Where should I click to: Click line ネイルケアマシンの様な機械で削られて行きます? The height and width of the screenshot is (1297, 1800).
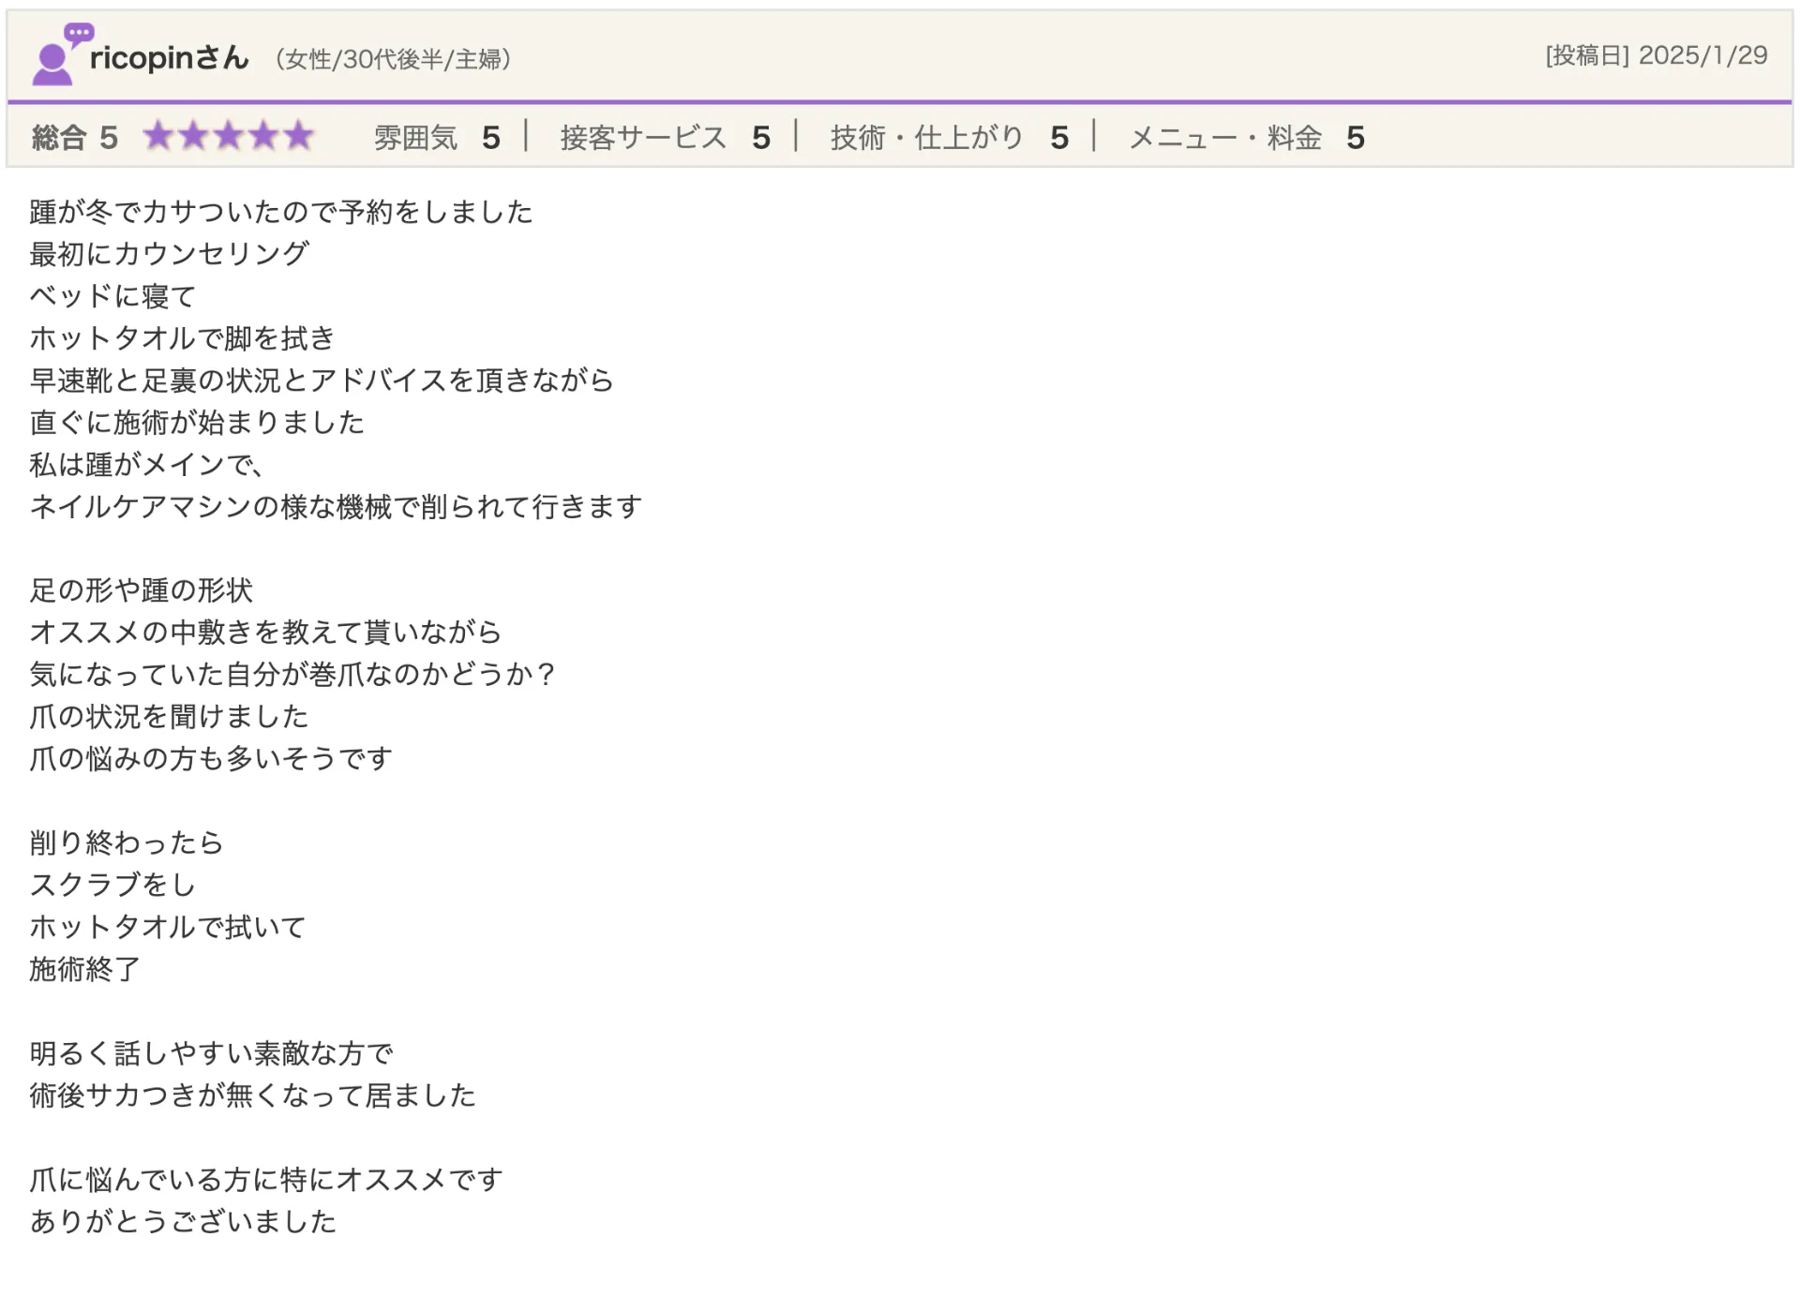337,507
